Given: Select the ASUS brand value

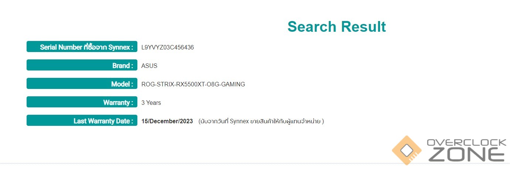Looking at the screenshot, I should click(x=149, y=66).
